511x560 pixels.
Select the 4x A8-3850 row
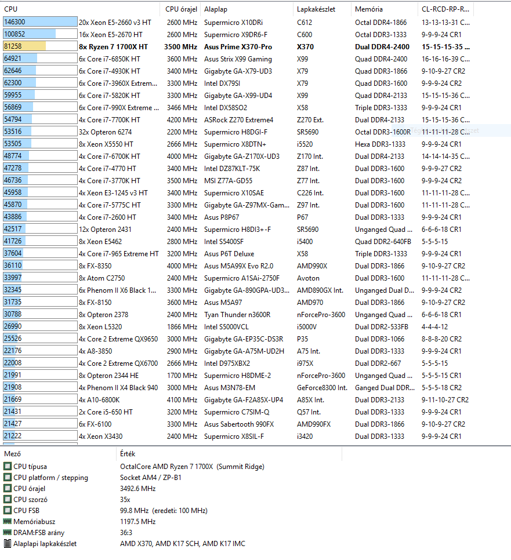[x=238, y=351]
